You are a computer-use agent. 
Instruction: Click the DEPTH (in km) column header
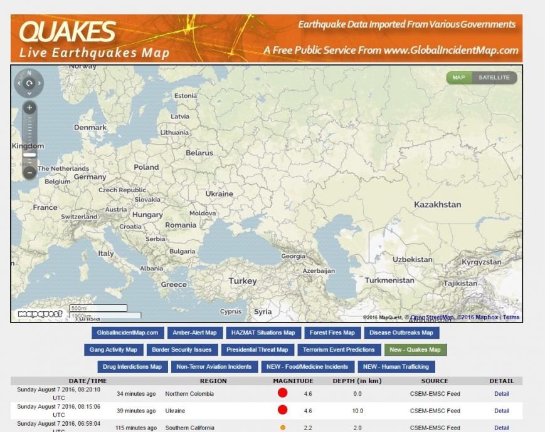[357, 381]
